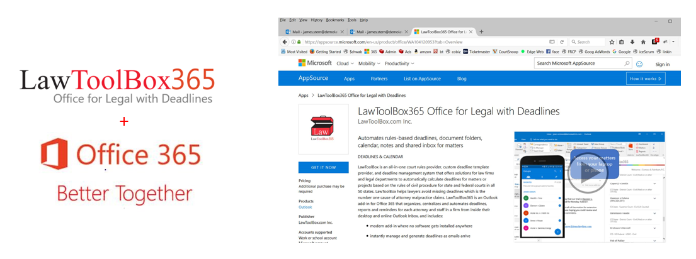Viewport: 696px width, 259px height.
Task: Open the View menu
Action: pos(303,20)
